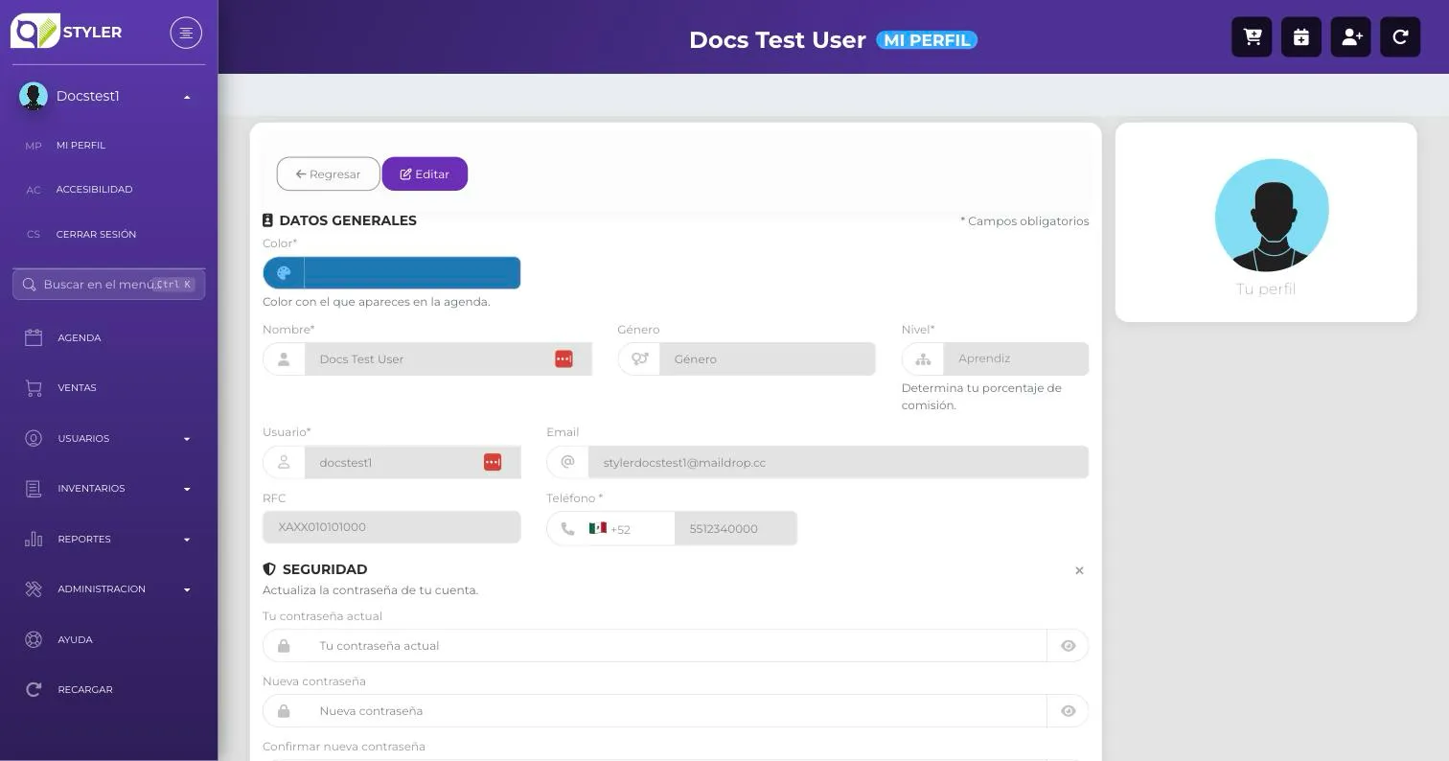The image size is (1449, 761).
Task: Click password manager icon in Nombre field
Action: point(563,358)
